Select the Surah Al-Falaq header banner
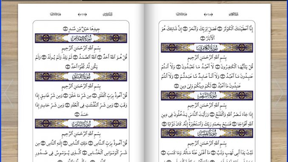The image size is (288, 162). pyautogui.click(x=81, y=76)
